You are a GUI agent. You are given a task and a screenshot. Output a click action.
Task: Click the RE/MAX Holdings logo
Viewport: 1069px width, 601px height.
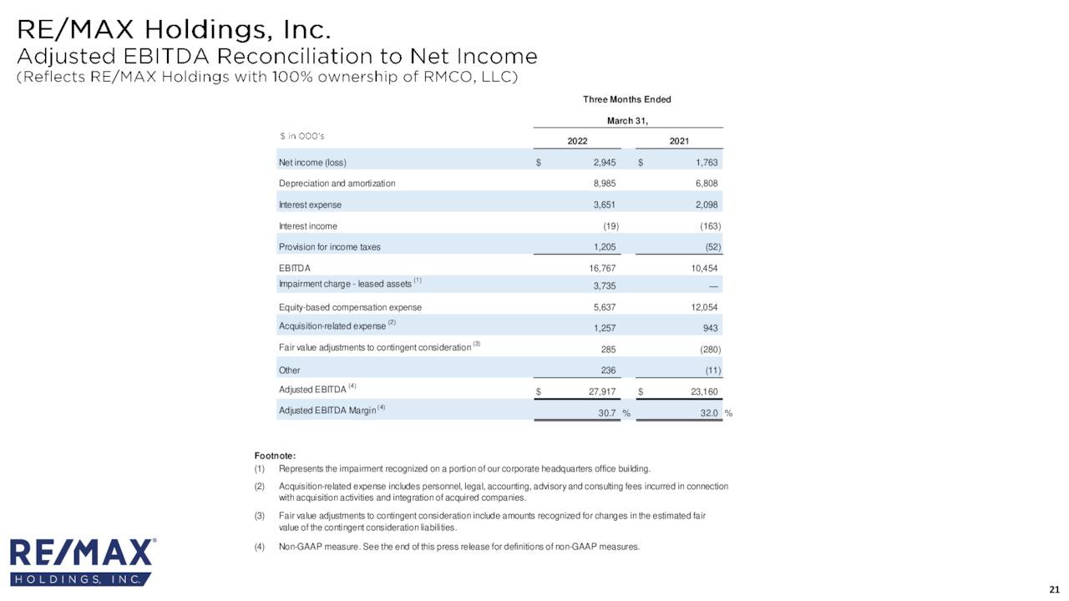(83, 562)
